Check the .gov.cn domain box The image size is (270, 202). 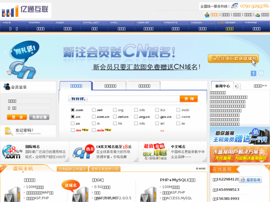coord(157,116)
